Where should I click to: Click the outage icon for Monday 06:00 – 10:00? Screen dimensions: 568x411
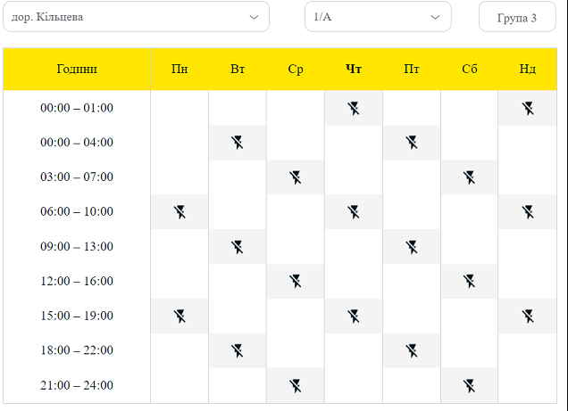pyautogui.click(x=180, y=212)
